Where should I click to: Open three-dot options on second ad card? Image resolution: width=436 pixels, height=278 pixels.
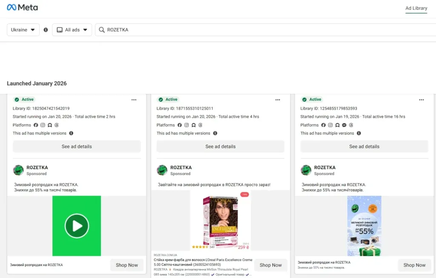tap(278, 100)
